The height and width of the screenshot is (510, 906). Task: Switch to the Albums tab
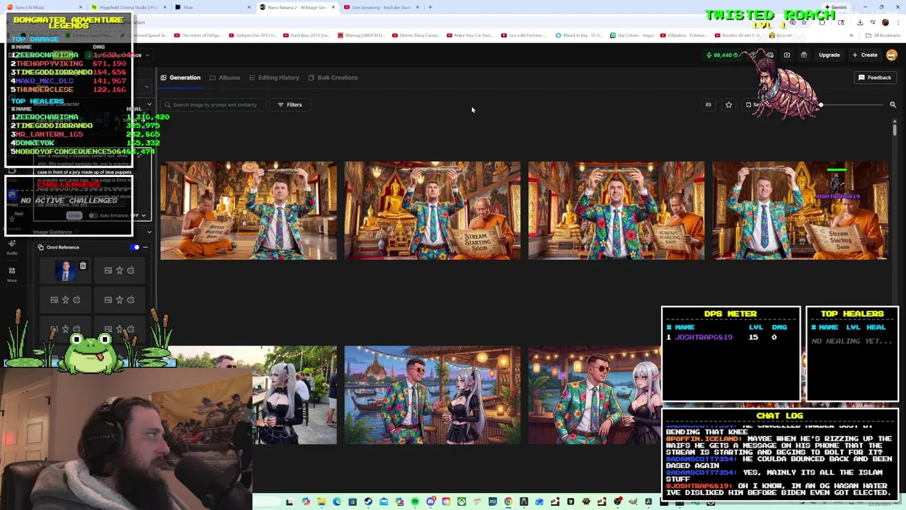pyautogui.click(x=224, y=77)
